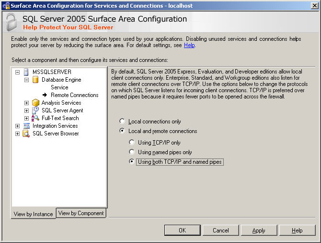Select the Service tree item
The image size is (321, 243).
[x=59, y=87]
